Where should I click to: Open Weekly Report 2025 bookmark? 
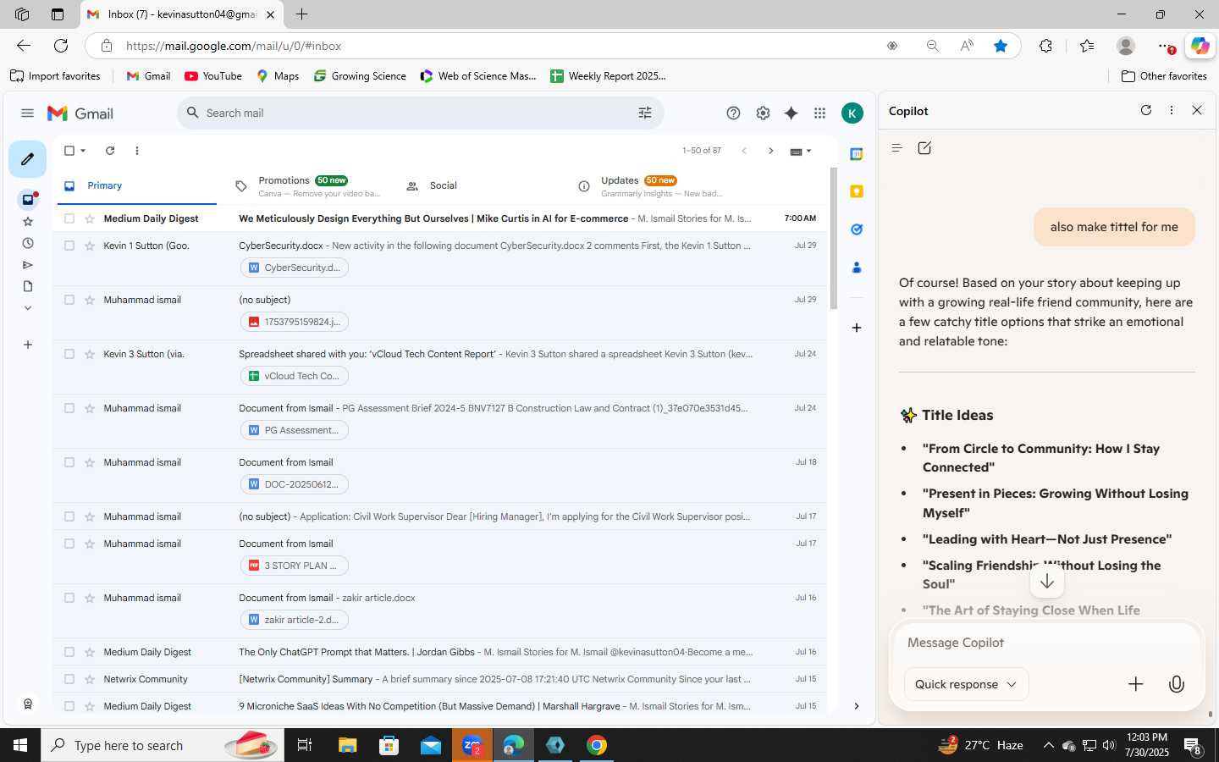tap(608, 76)
